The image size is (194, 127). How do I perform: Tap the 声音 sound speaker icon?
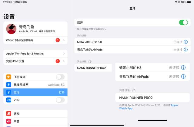[x=9, y=121]
